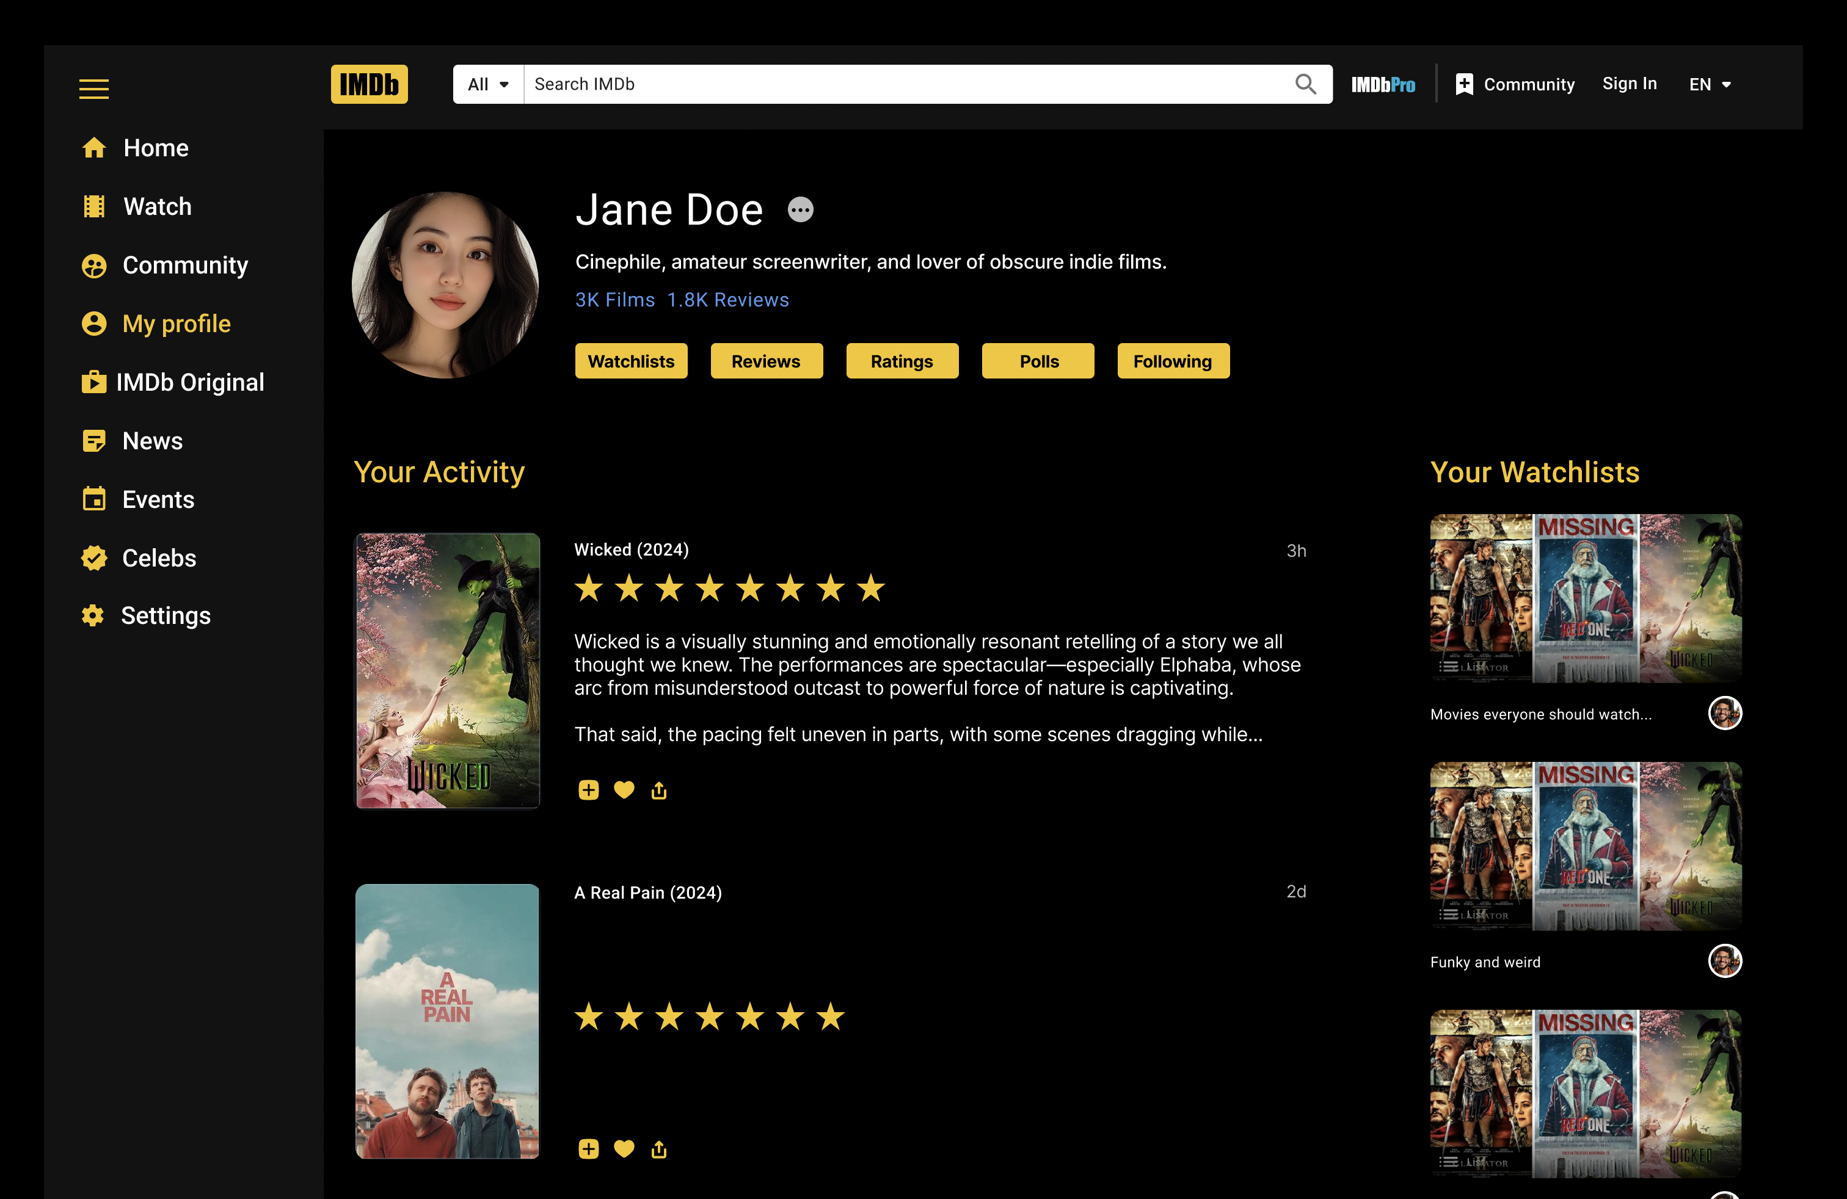The width and height of the screenshot is (1847, 1199).
Task: Open the hamburger navigation menu
Action: [x=93, y=88]
